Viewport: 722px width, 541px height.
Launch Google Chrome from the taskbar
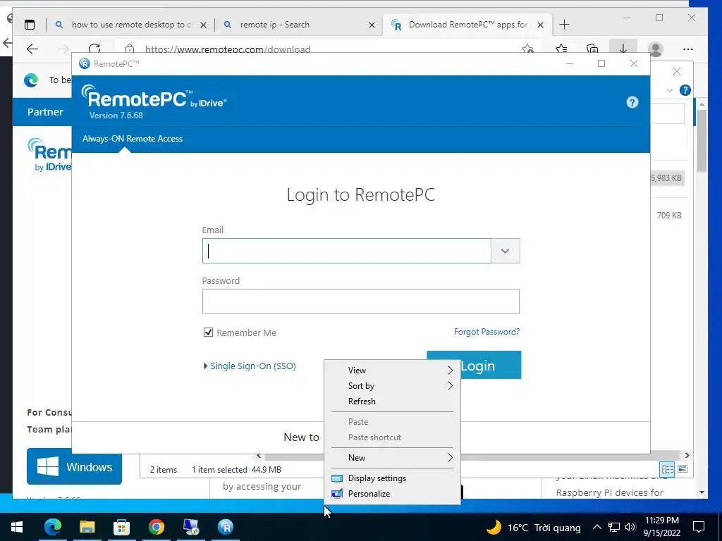[156, 527]
